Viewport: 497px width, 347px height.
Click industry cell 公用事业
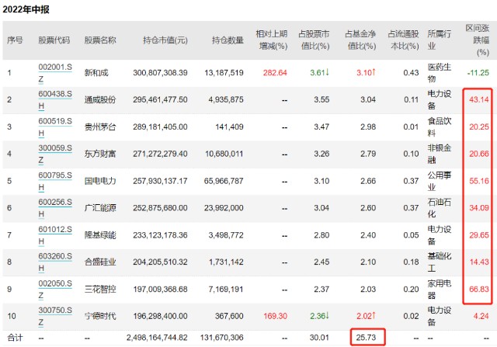point(439,181)
